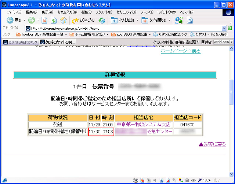The height and width of the screenshot is (184, 235).
Task: Click the Home house icon in toolbar
Action: pyautogui.click(x=63, y=20)
